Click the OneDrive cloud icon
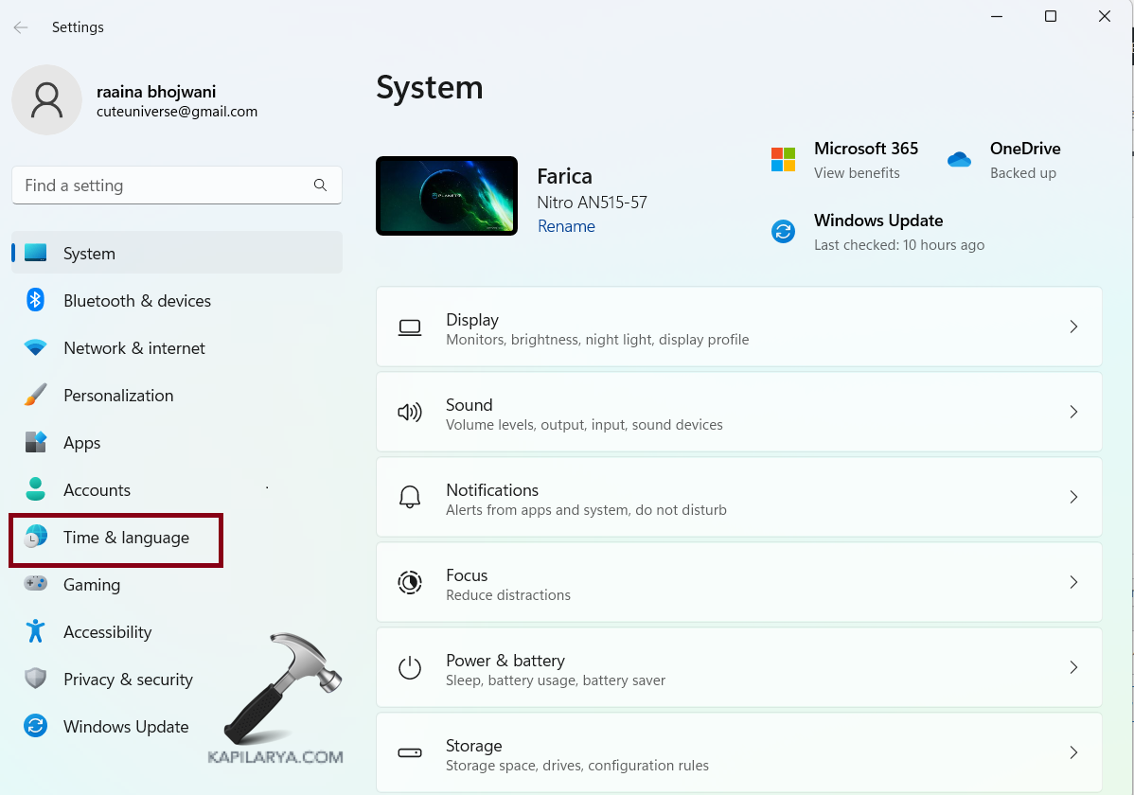1134x795 pixels. point(959,160)
